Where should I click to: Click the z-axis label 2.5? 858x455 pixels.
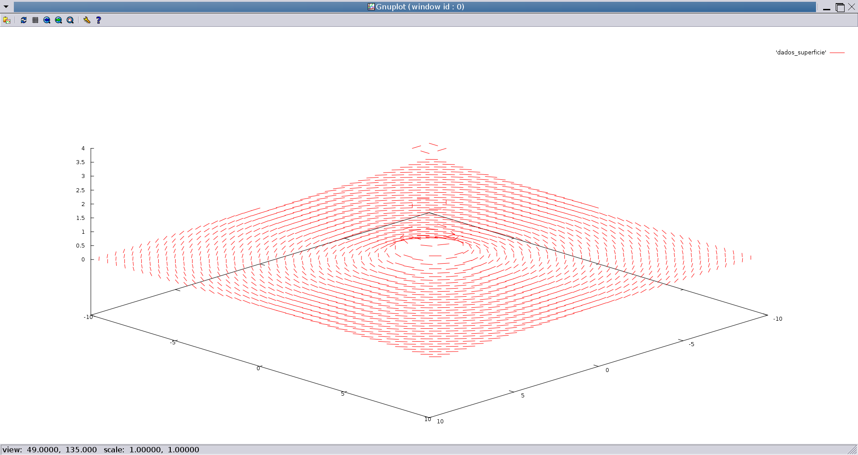click(x=80, y=190)
